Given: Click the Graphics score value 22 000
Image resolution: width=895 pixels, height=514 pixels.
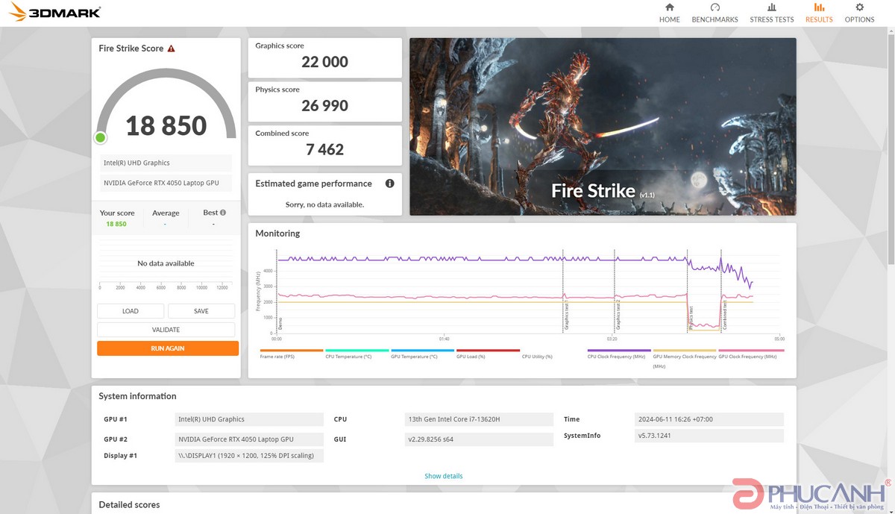Looking at the screenshot, I should pyautogui.click(x=324, y=62).
